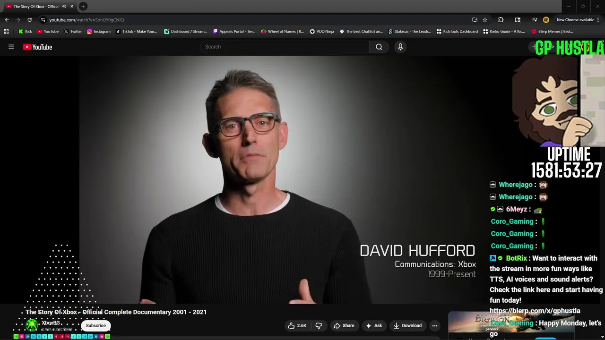Open the Chrome apps grid shortcut
Screen dimensions: 605x340
(6, 32)
